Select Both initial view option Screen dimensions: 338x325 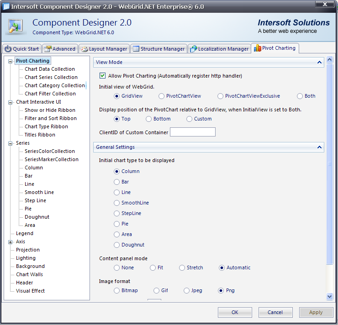click(x=300, y=96)
